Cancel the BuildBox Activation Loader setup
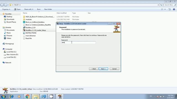Viewport: 177px width, 99px height. pyautogui.click(x=114, y=69)
